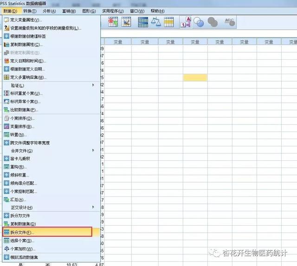Click the Use Variable Sets circles icon

click(199, 22)
